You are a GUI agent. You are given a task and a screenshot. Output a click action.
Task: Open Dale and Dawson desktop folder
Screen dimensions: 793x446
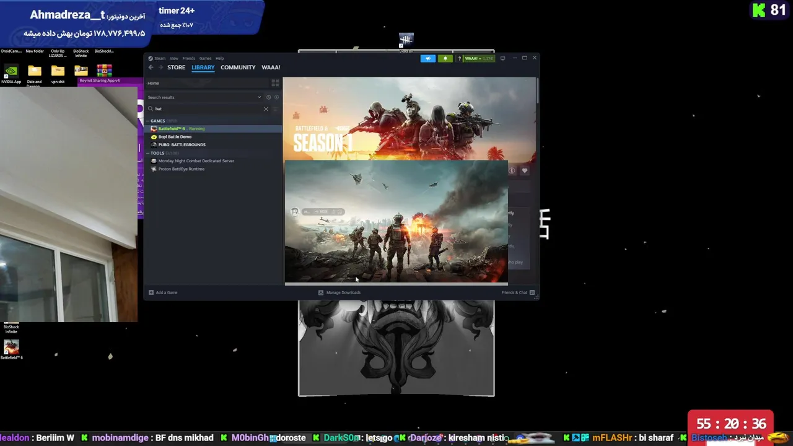pos(34,75)
